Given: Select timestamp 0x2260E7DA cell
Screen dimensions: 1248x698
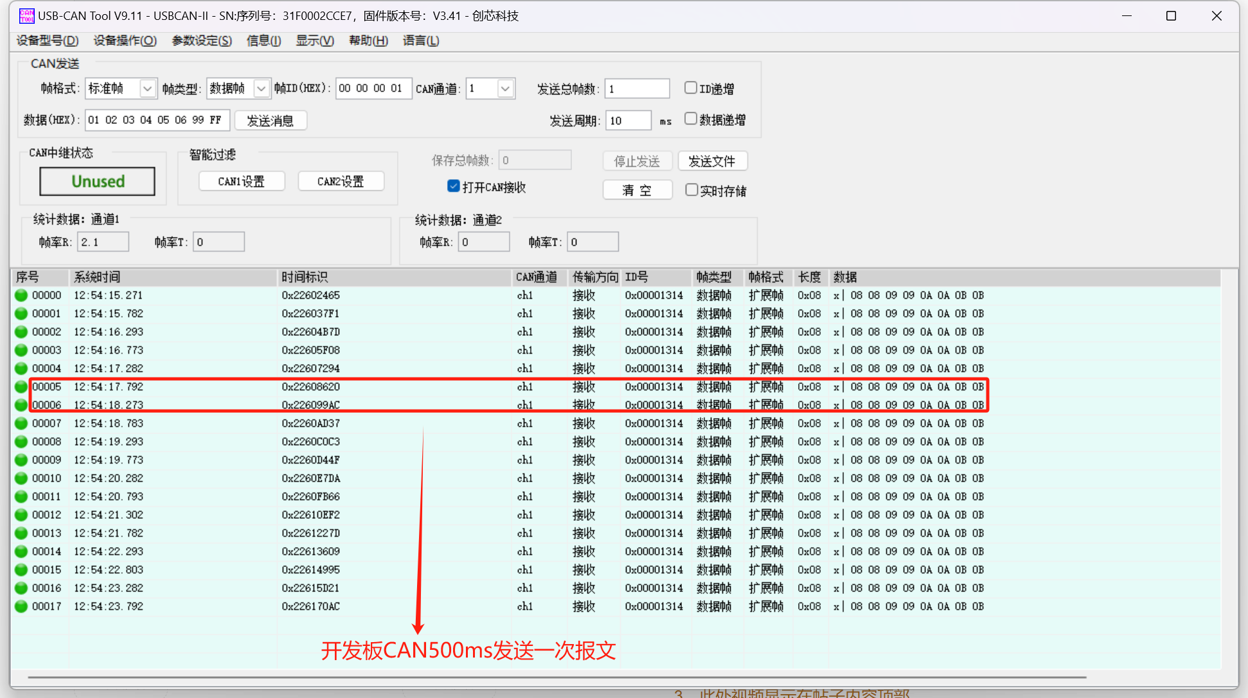Looking at the screenshot, I should 311,478.
